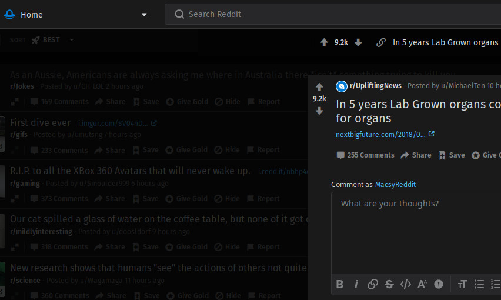Open the r/UpliftingNews subreddit icon
Screen dimensions: 501x300
(342, 86)
